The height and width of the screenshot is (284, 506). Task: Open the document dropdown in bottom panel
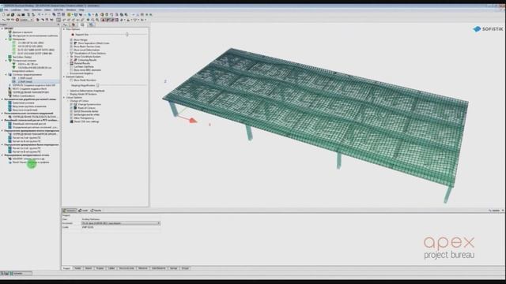[x=158, y=223]
